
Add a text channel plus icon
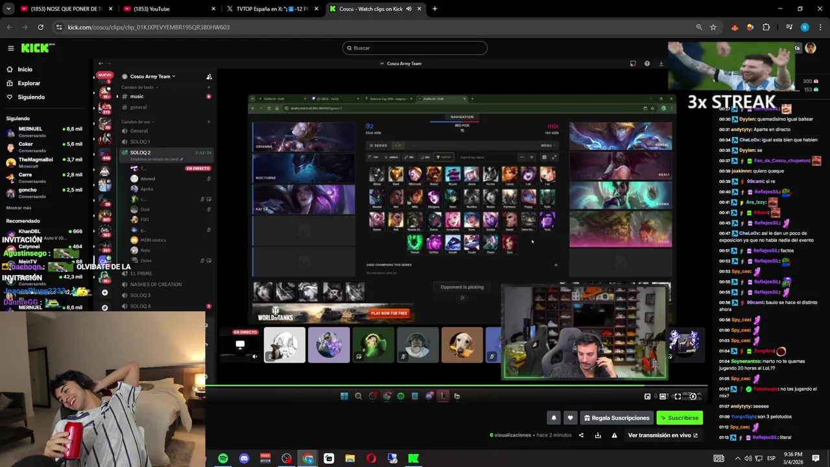click(x=209, y=87)
